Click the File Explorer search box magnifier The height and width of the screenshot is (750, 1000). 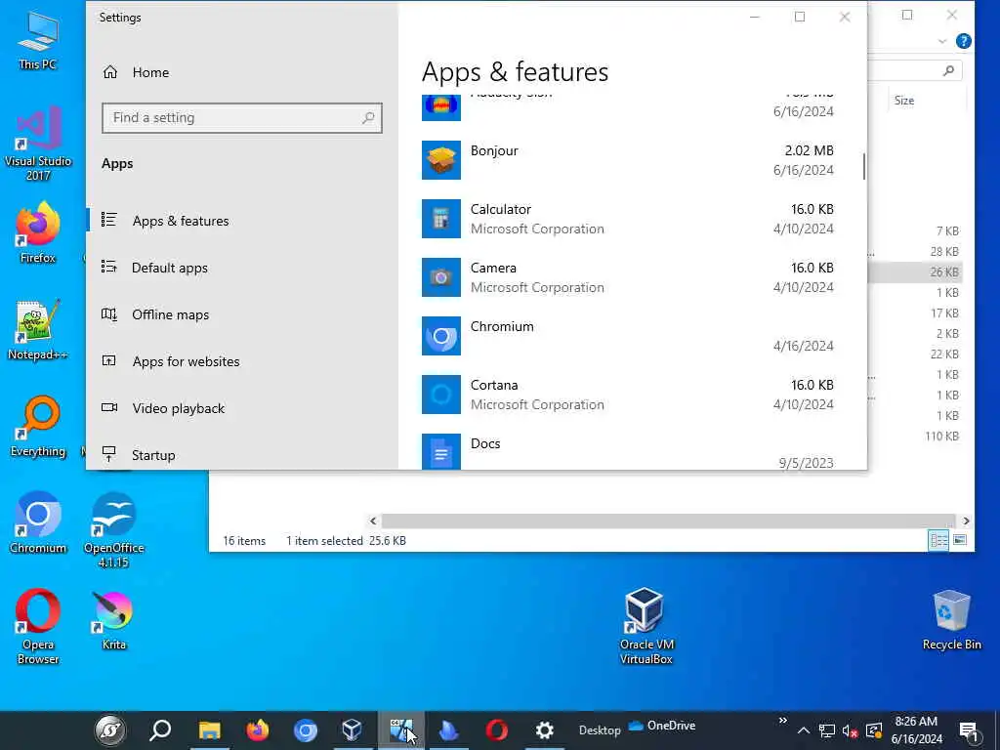[948, 70]
